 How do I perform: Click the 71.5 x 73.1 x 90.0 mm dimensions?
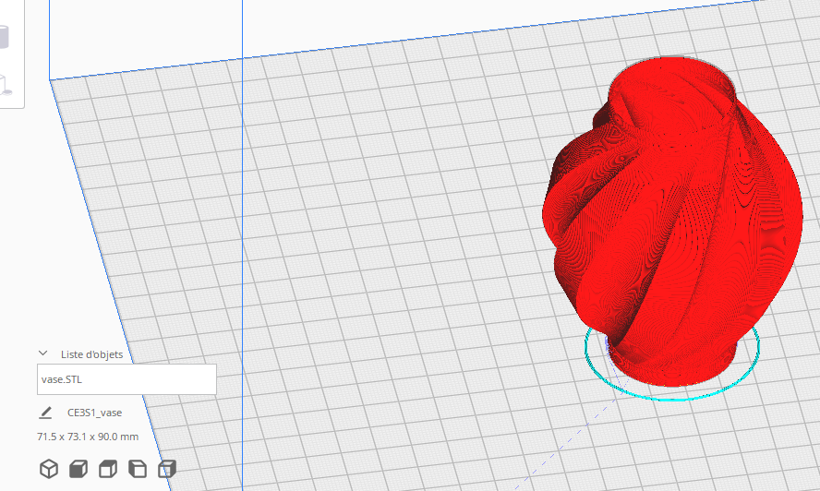point(88,437)
